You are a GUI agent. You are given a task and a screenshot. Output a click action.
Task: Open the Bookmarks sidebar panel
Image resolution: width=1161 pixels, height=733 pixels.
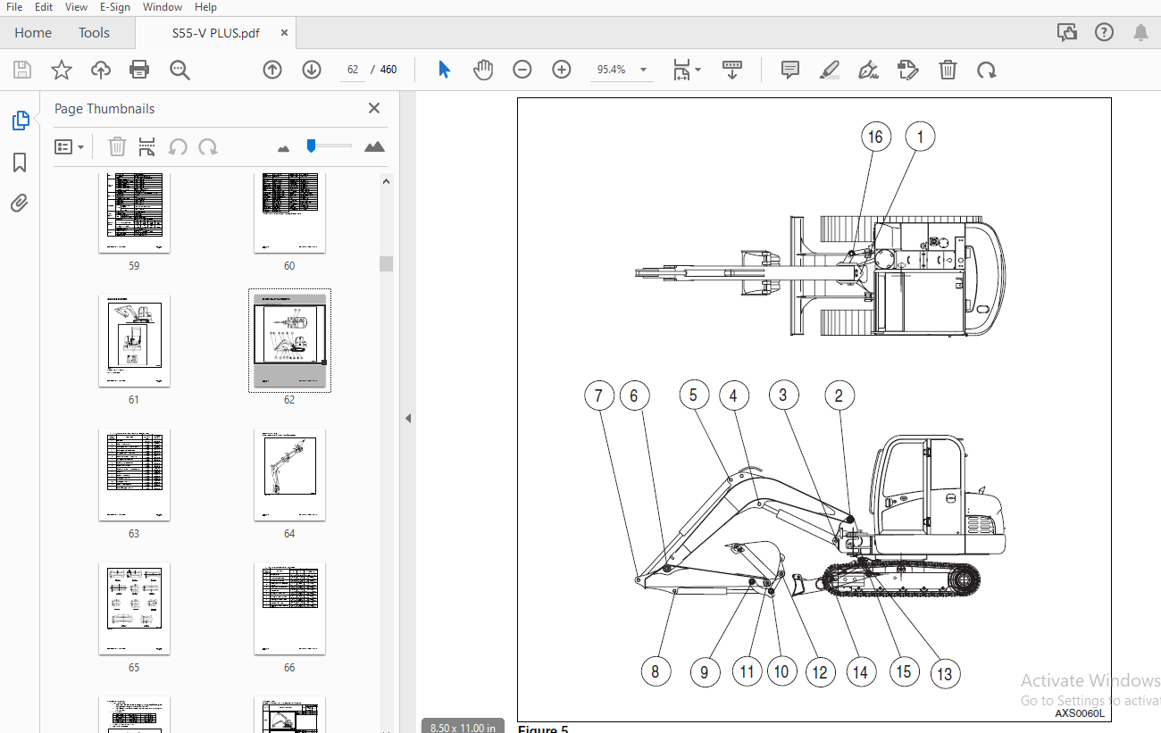tap(20, 162)
